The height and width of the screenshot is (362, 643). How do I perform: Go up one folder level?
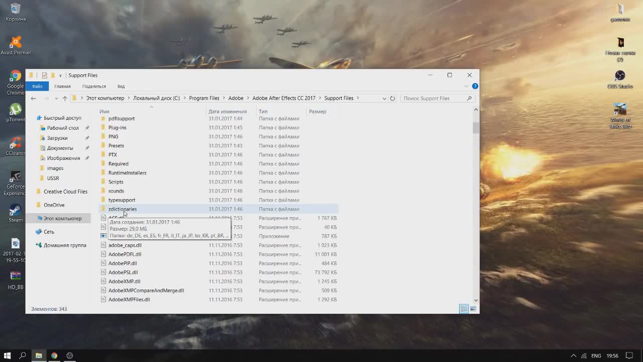coord(65,99)
